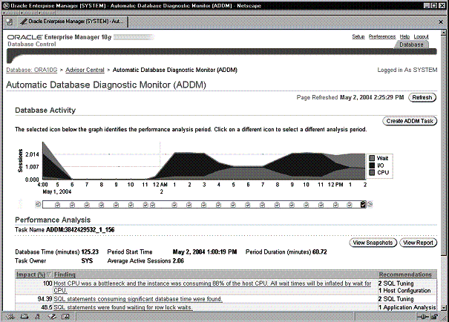Click the '1 Host Configuration' recommendation text
This screenshot has height=322, width=449.
(x=404, y=291)
